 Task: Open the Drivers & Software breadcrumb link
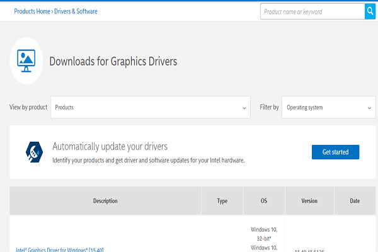click(x=76, y=11)
